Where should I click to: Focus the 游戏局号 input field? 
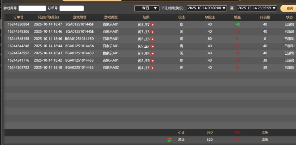(32, 8)
